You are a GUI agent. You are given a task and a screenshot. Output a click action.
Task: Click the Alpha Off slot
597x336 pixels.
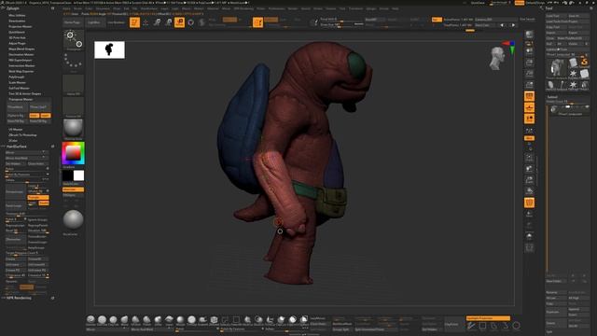pyautogui.click(x=73, y=85)
